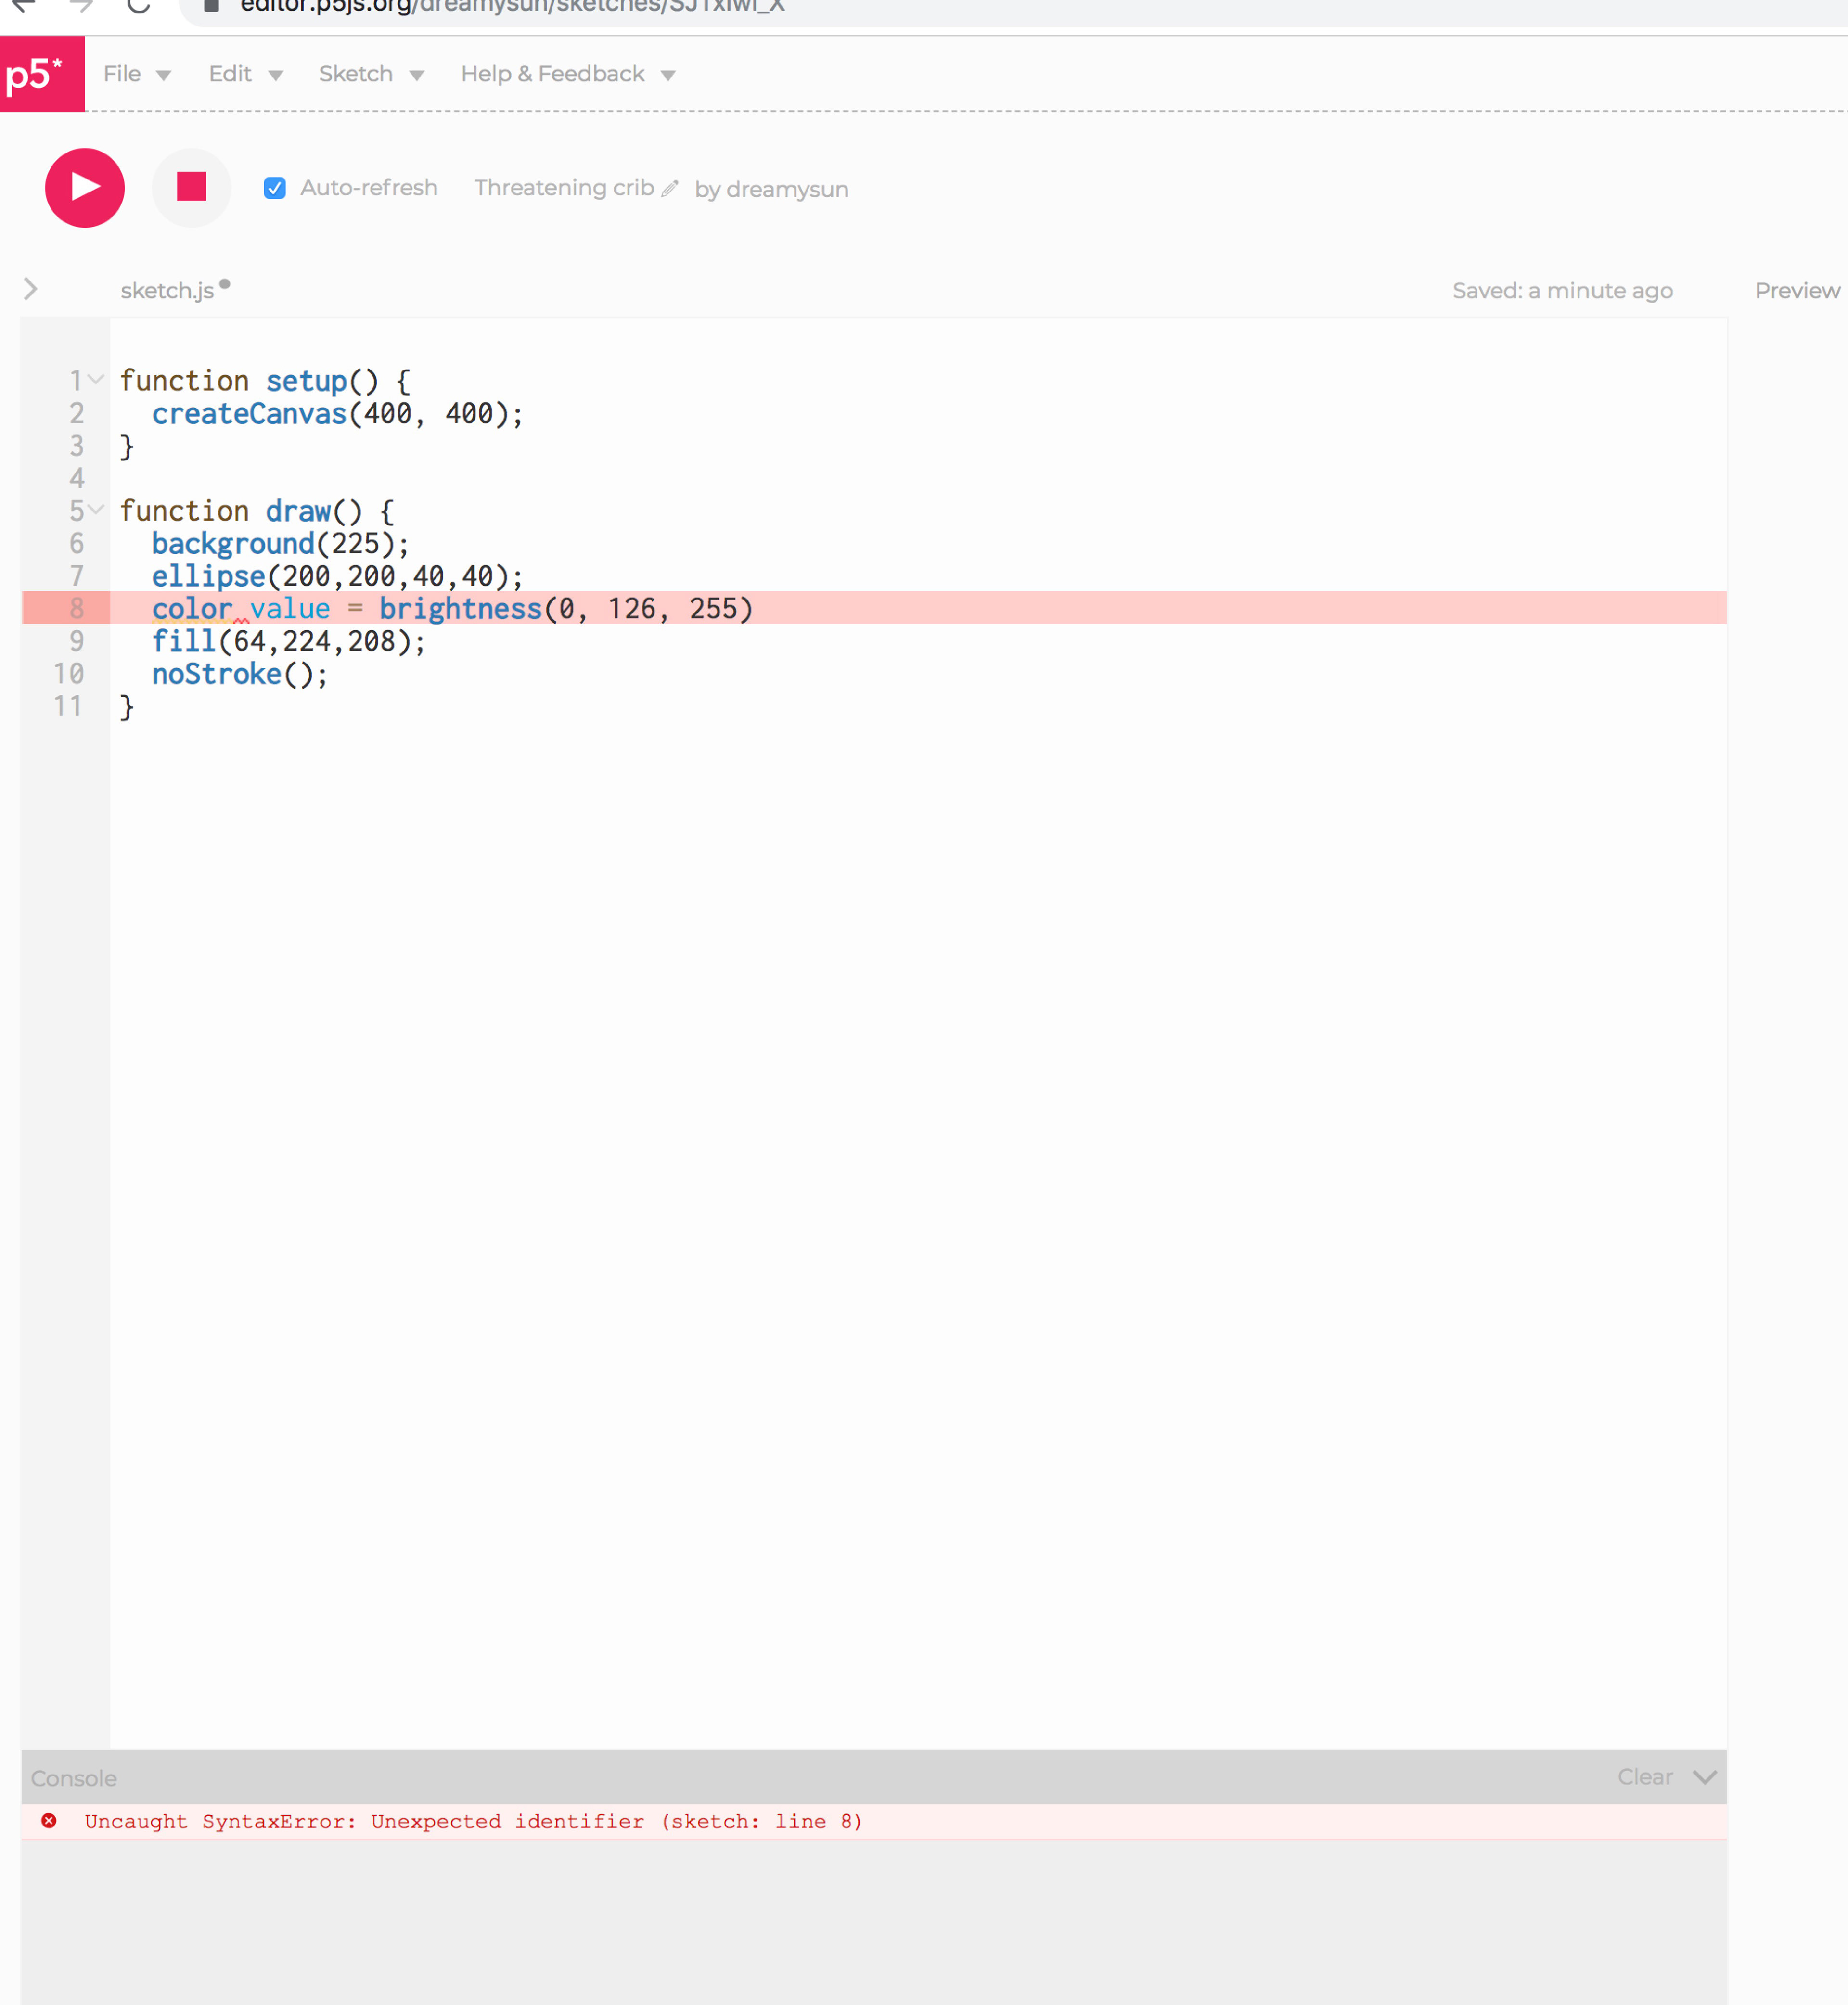
Task: Reload the page via browser refresh icon
Action: (139, 6)
